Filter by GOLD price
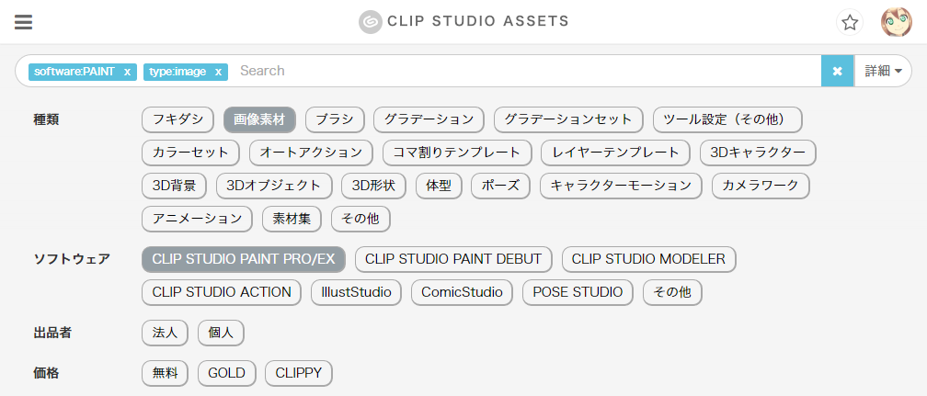Image resolution: width=927 pixels, height=396 pixels. click(226, 373)
